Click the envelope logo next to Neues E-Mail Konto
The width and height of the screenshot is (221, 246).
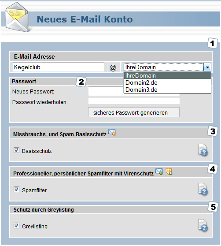17,17
